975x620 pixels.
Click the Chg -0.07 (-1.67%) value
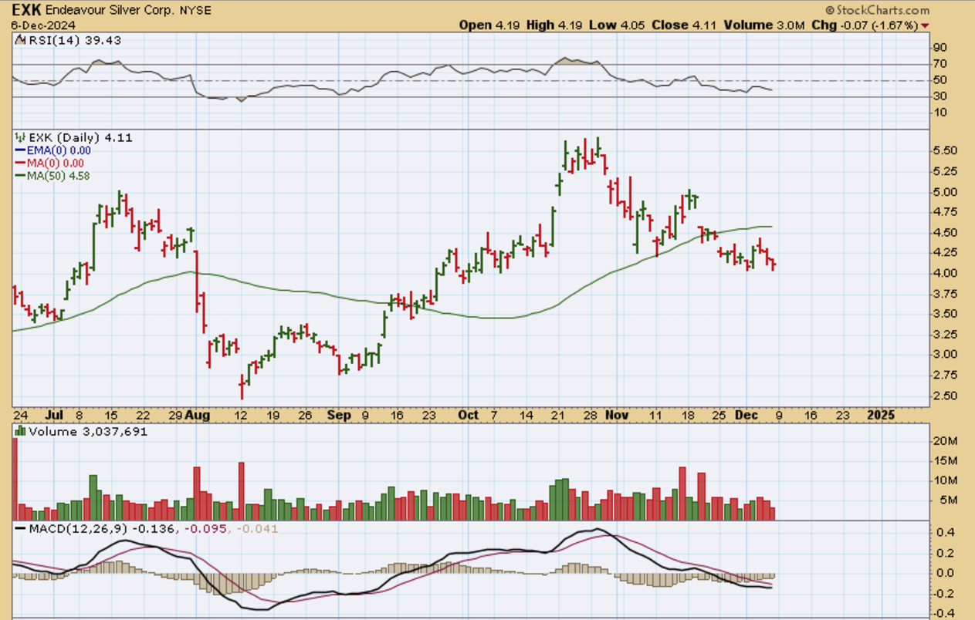[x=865, y=25]
